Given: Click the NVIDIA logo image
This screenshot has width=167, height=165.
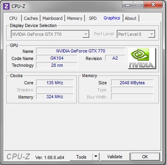Looking at the screenshot, I should [142, 58].
